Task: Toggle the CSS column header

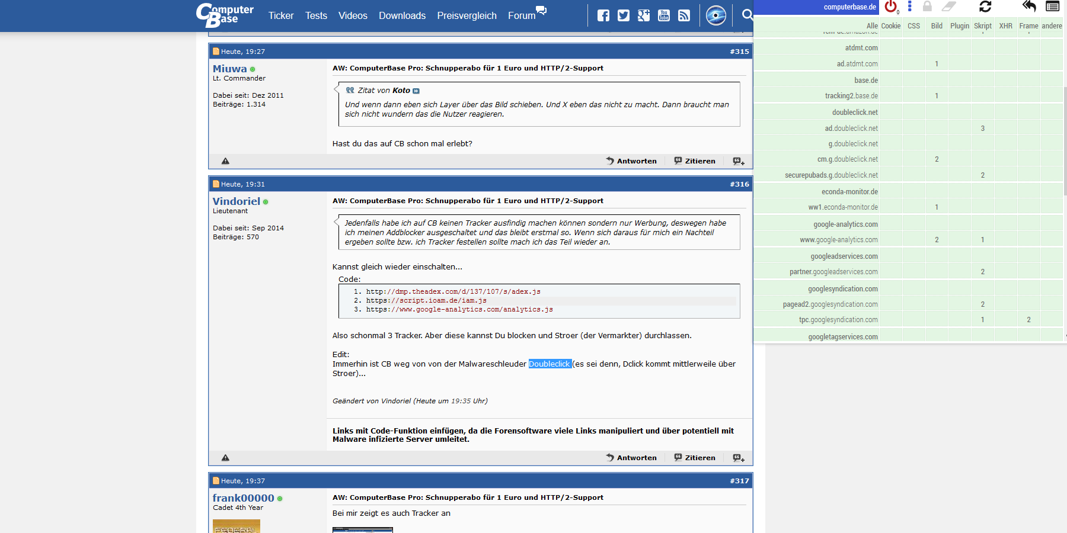Action: click(914, 26)
